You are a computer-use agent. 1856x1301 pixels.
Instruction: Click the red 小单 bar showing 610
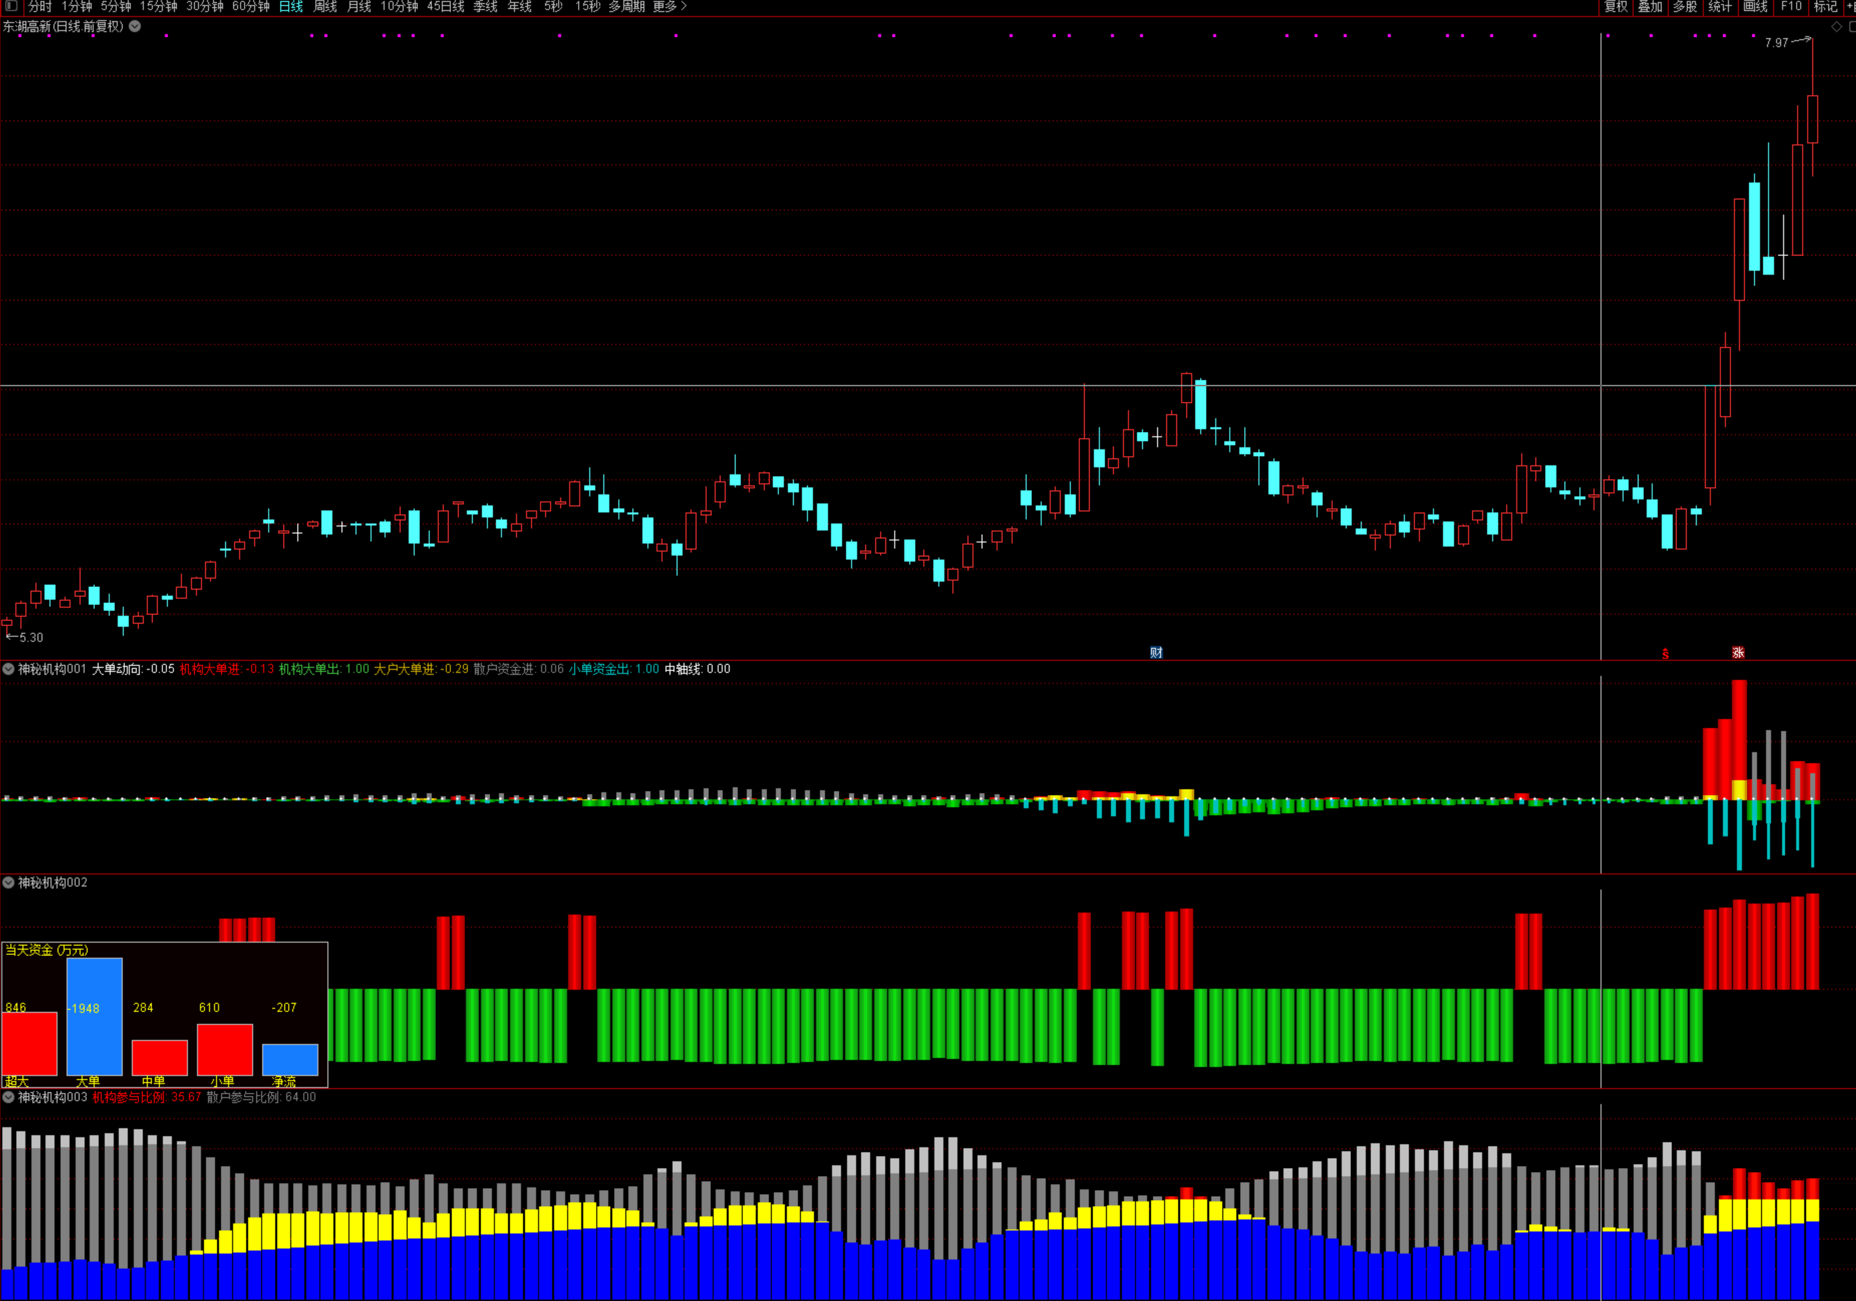click(x=225, y=1050)
